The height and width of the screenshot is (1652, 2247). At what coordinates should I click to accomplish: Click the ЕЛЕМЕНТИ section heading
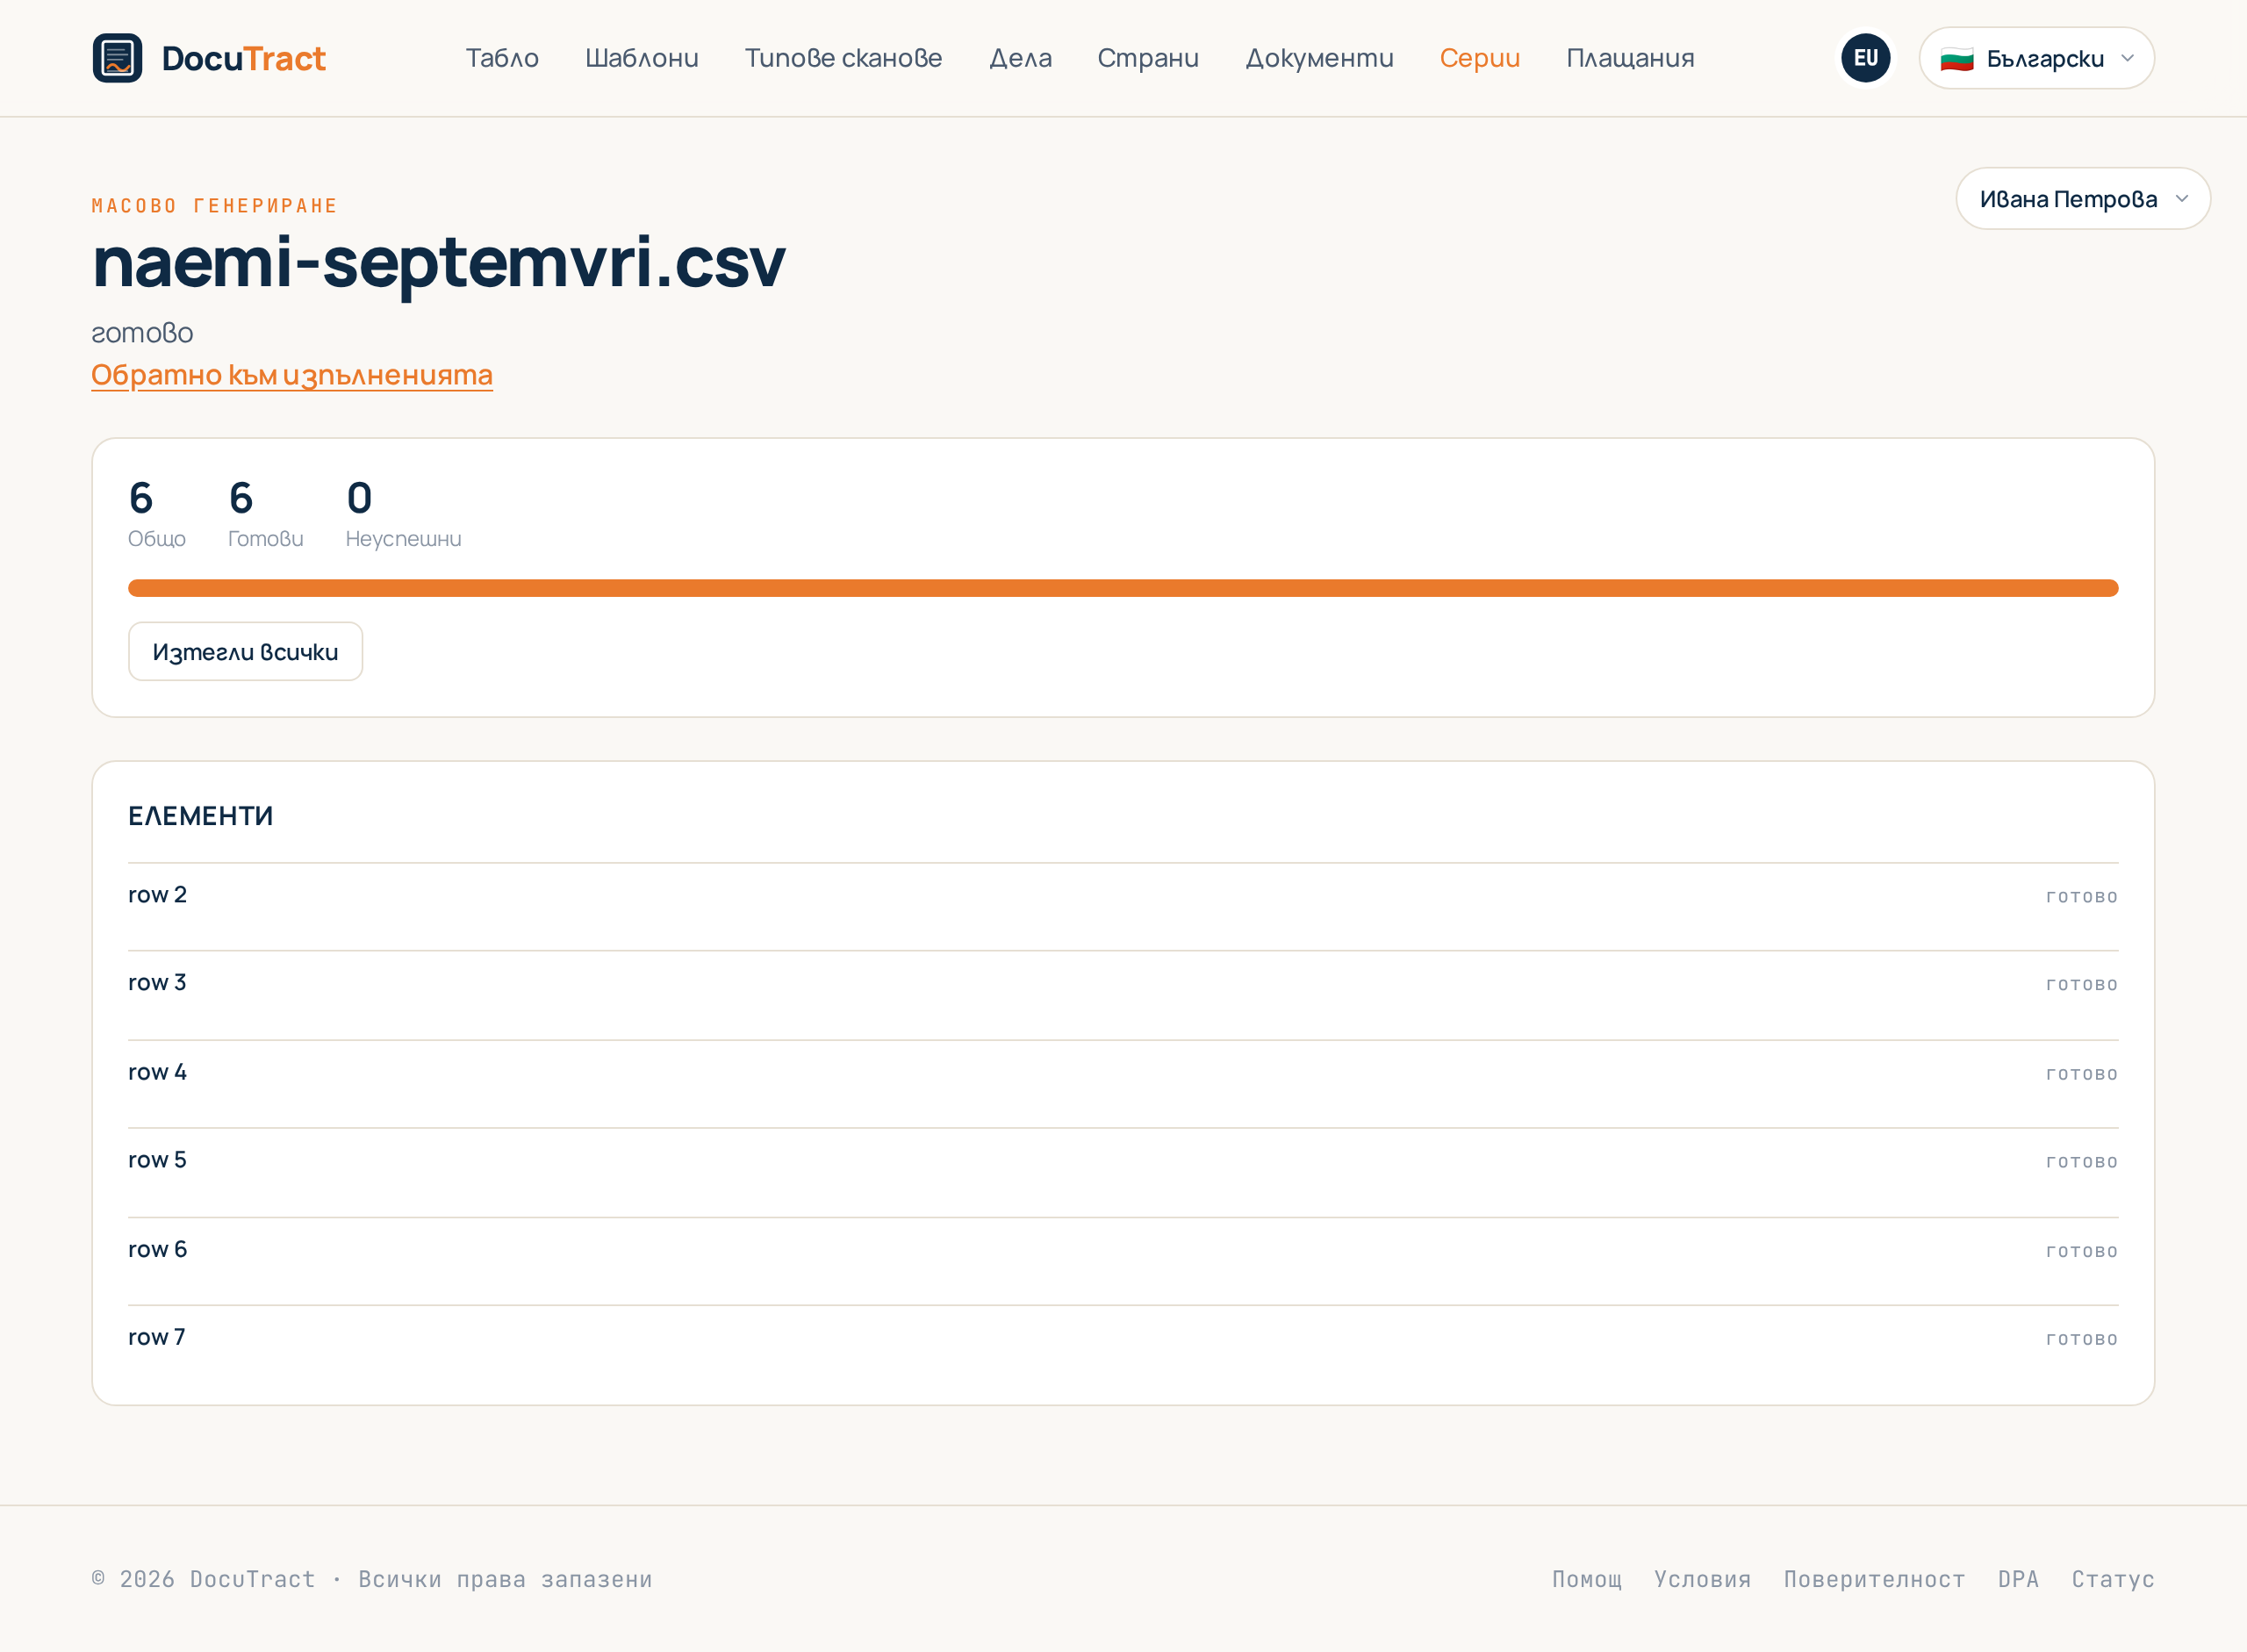tap(200, 816)
